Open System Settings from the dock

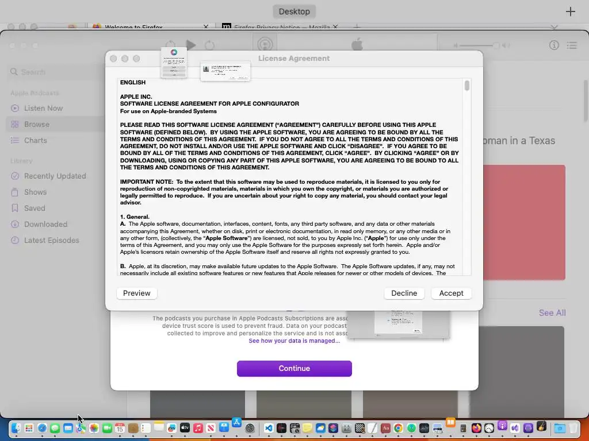(250, 428)
